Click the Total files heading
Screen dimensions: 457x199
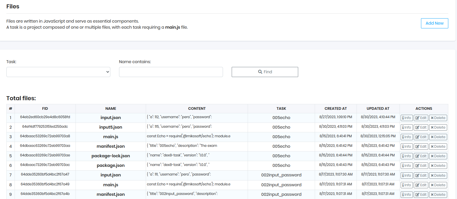point(21,98)
